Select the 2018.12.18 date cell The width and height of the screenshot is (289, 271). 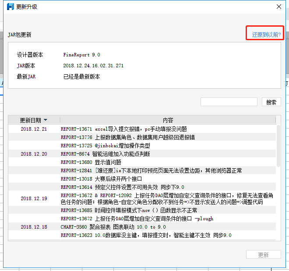tap(34, 227)
